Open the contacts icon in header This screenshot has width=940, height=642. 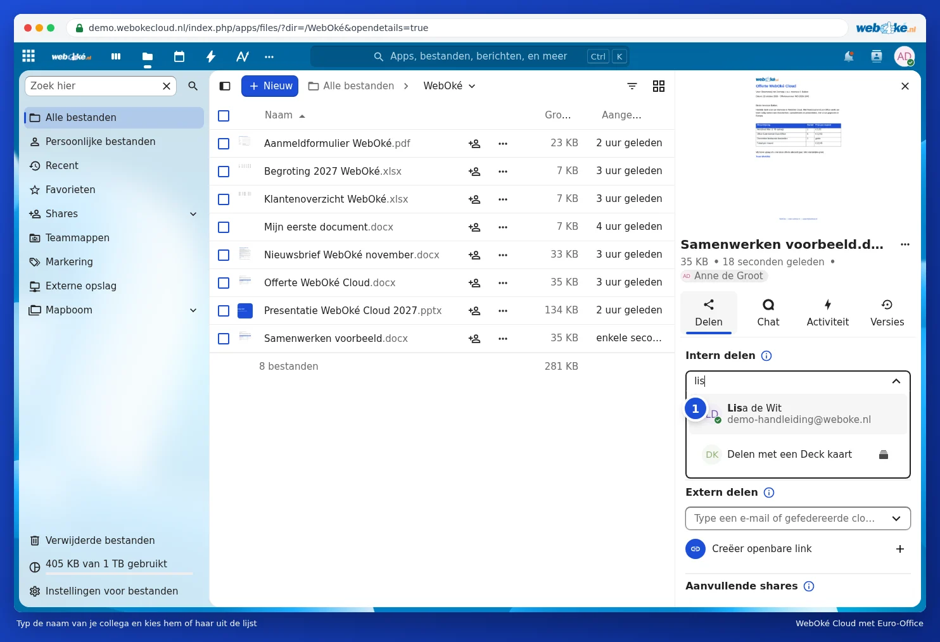(877, 56)
